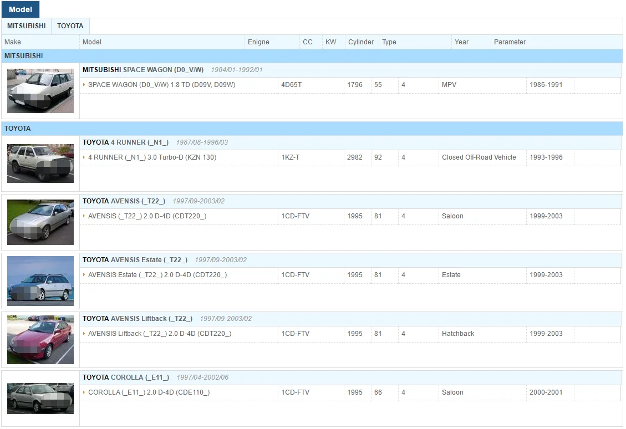Click the CC column header
The width and height of the screenshot is (626, 429).
pos(311,42)
